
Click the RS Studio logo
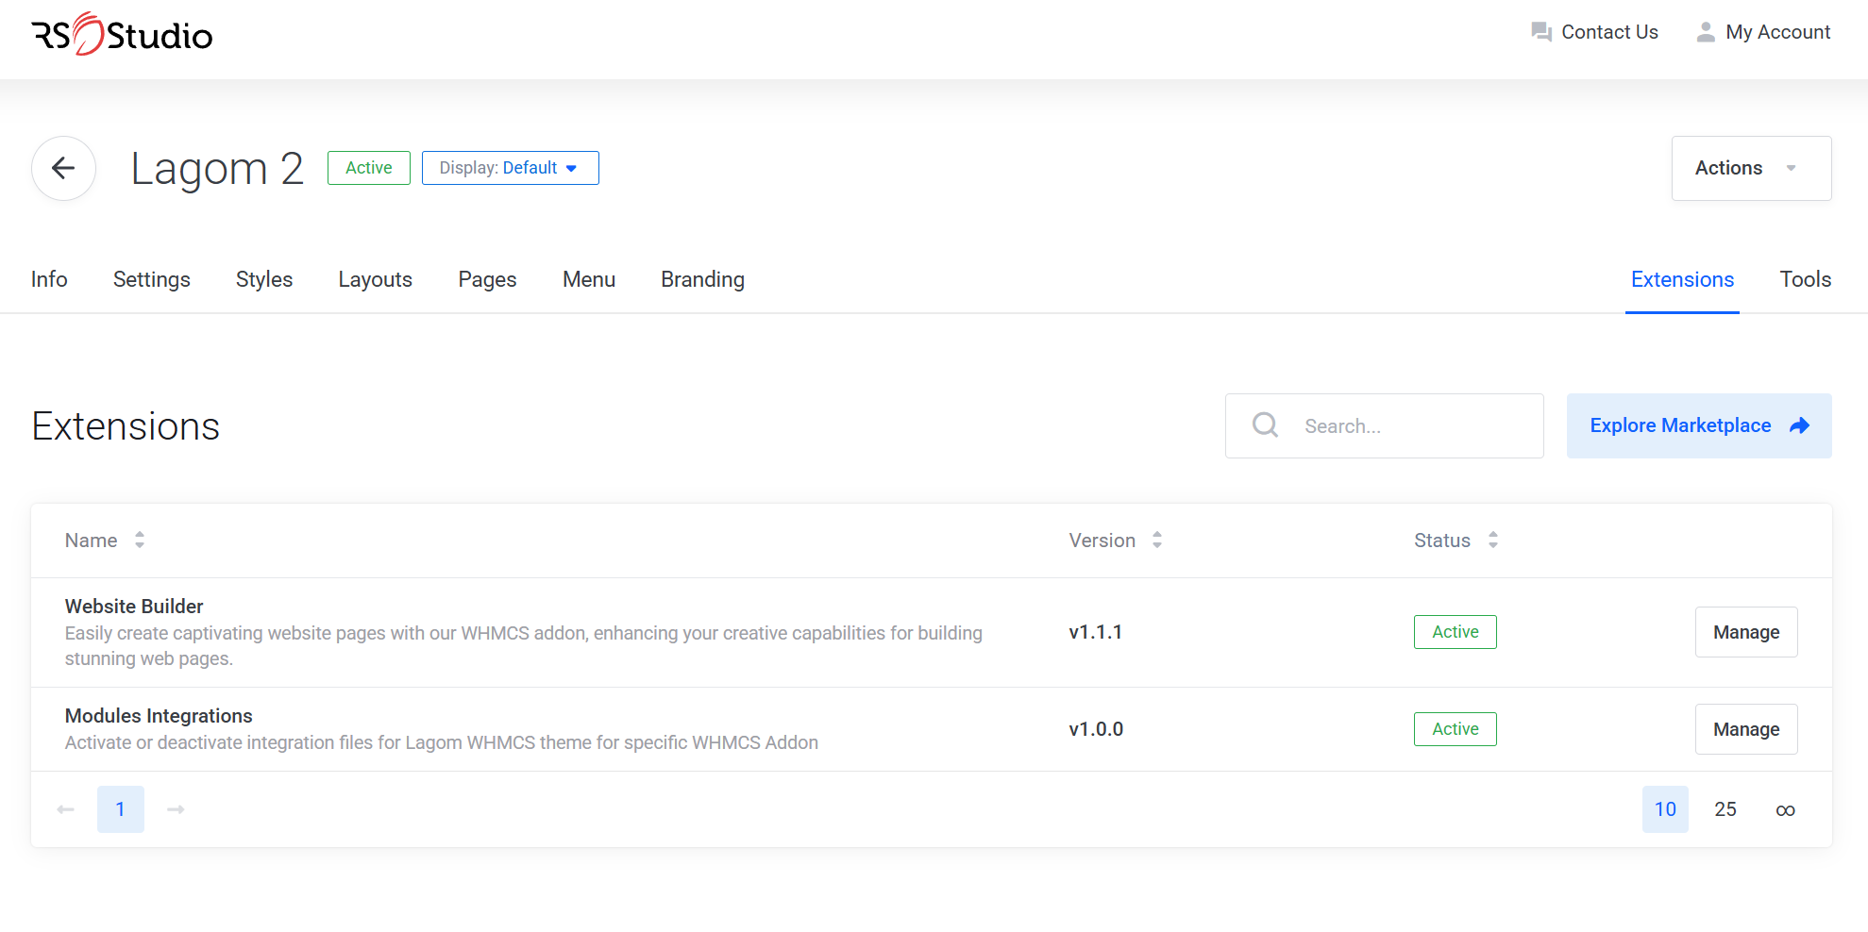tap(122, 35)
